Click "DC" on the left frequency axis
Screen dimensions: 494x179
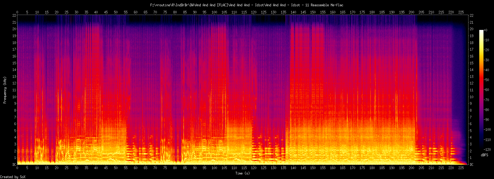[x=14, y=165]
